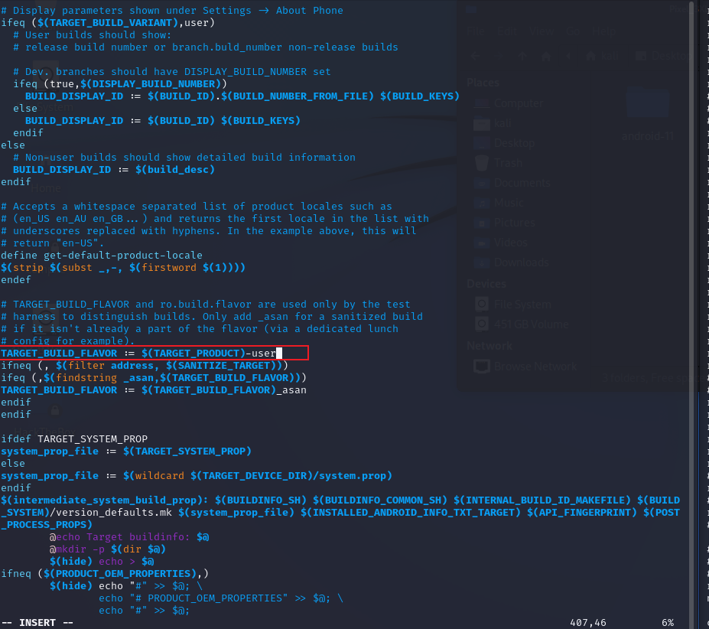Open the File menu
Viewport: 709px width, 629px height.
tap(475, 32)
